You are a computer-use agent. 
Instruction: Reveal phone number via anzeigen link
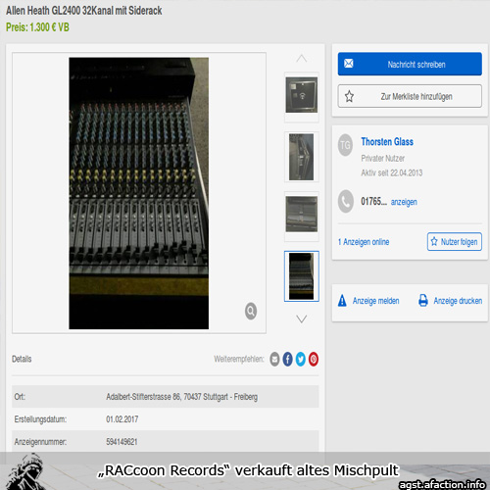click(404, 202)
